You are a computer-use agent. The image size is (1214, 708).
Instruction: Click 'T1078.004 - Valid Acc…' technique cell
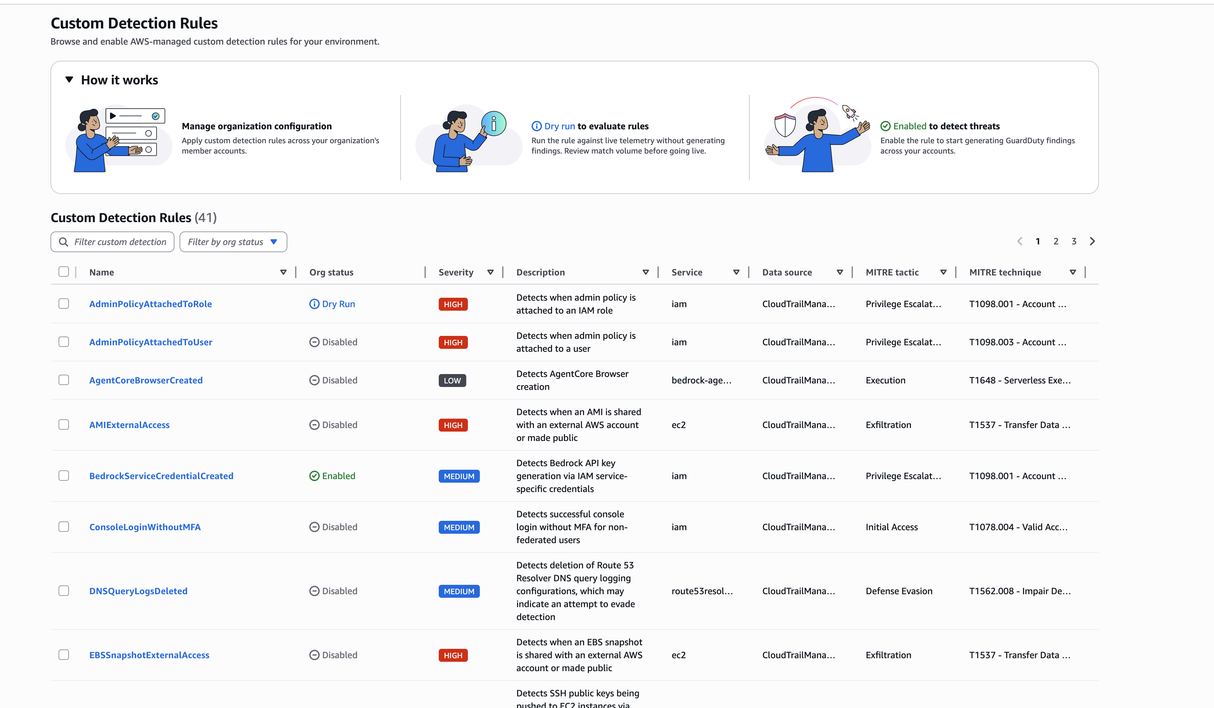1019,527
